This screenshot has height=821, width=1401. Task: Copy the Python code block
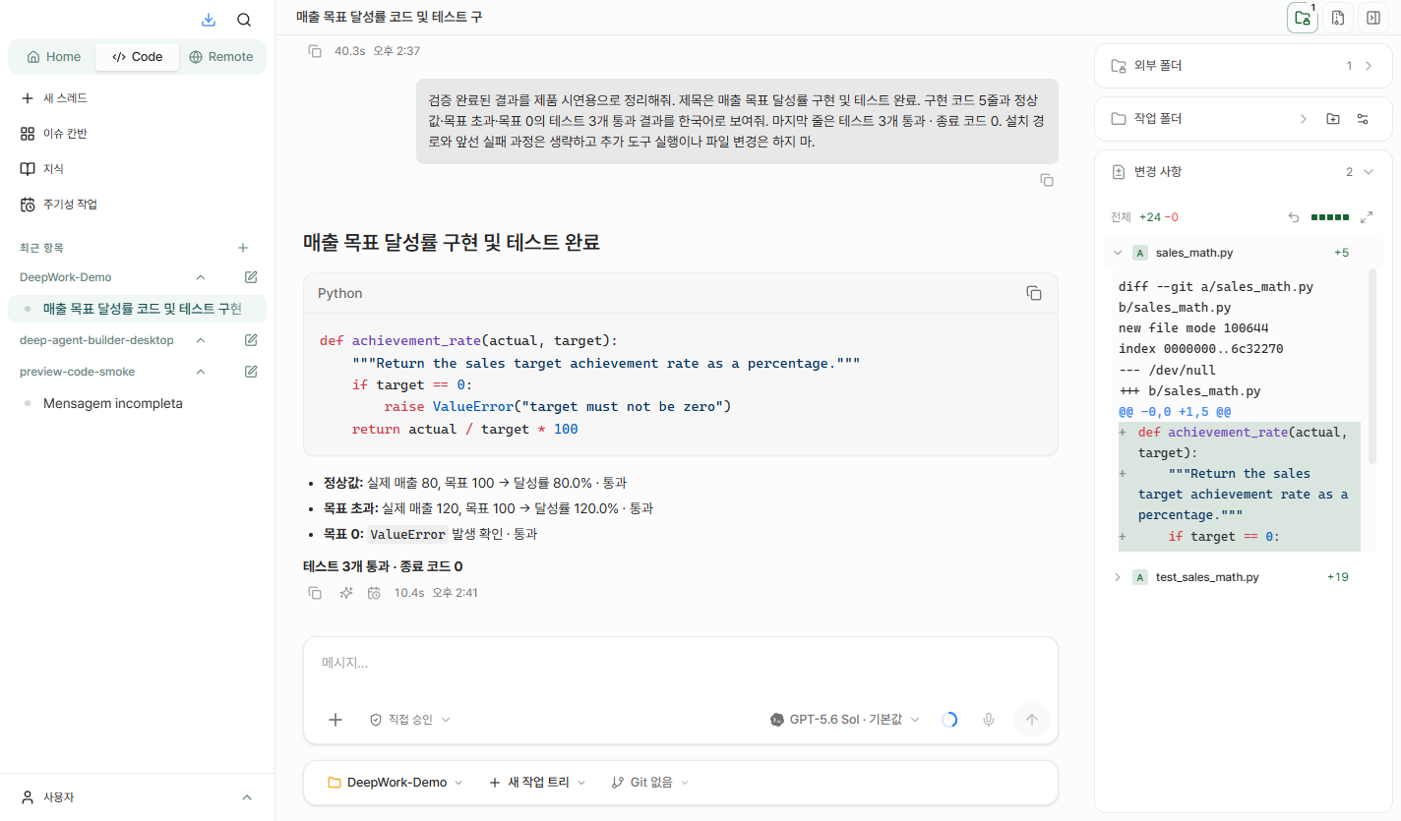1034,293
